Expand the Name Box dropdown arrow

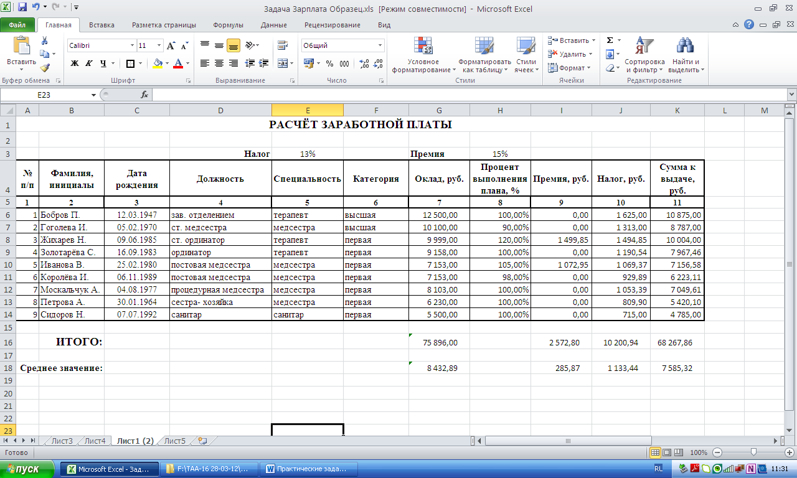pos(94,95)
